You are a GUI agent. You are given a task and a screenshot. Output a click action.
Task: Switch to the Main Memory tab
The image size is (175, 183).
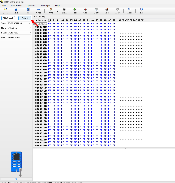click(x=39, y=16)
